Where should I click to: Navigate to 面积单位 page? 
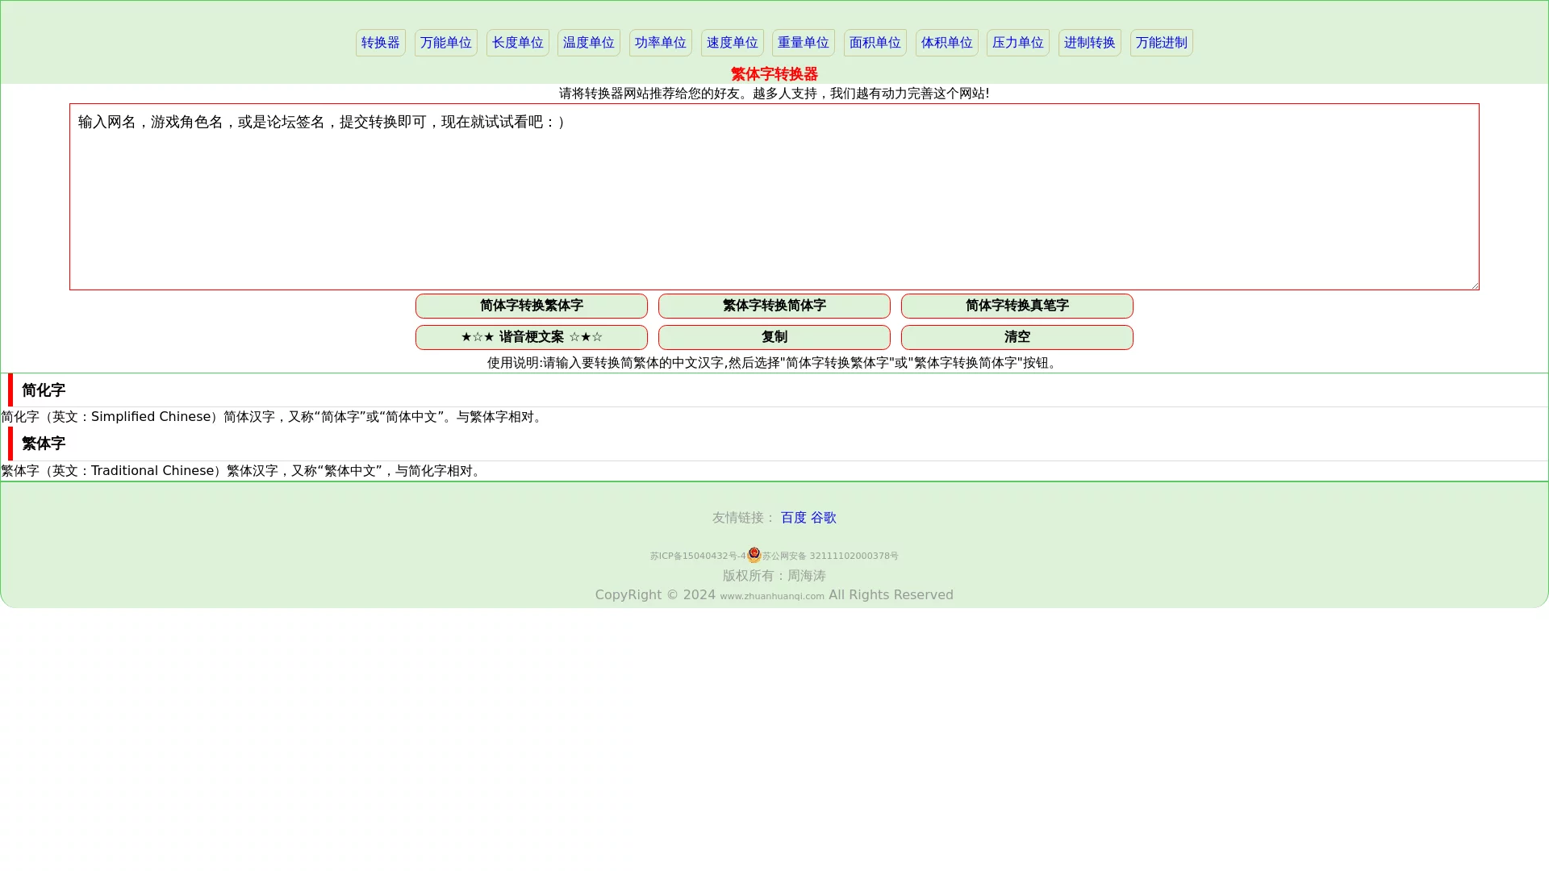[x=875, y=43]
